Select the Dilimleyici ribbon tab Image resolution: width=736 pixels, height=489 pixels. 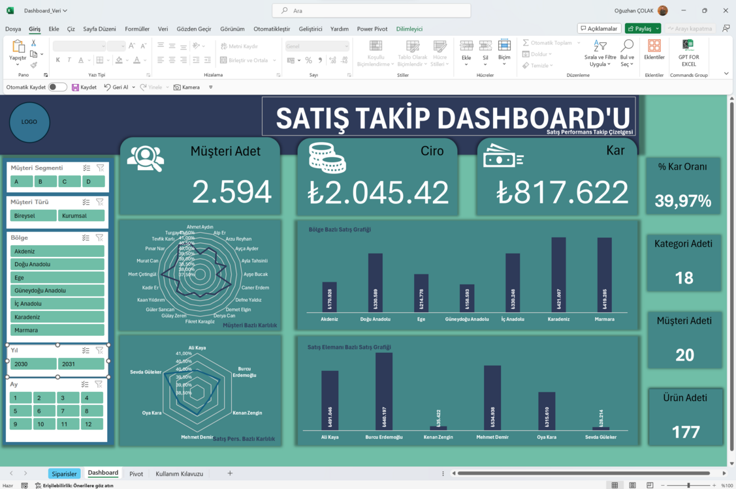click(409, 29)
